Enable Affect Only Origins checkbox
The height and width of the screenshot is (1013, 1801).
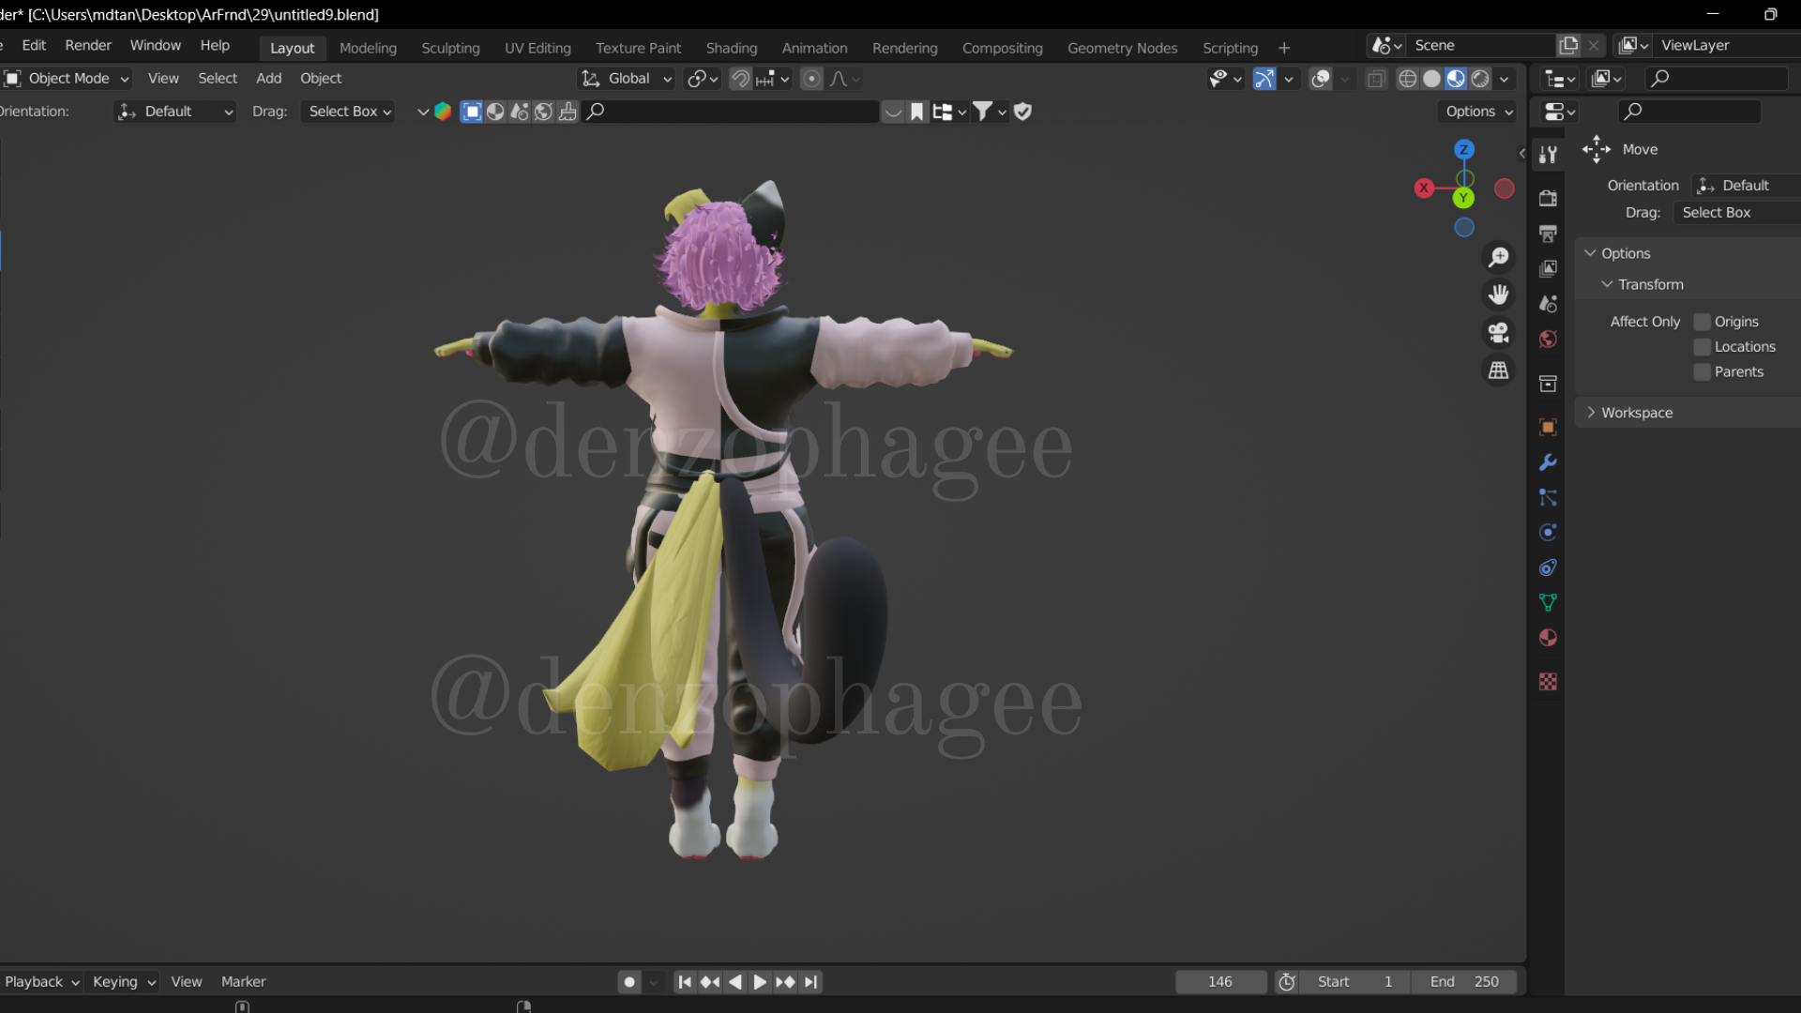tap(1703, 322)
